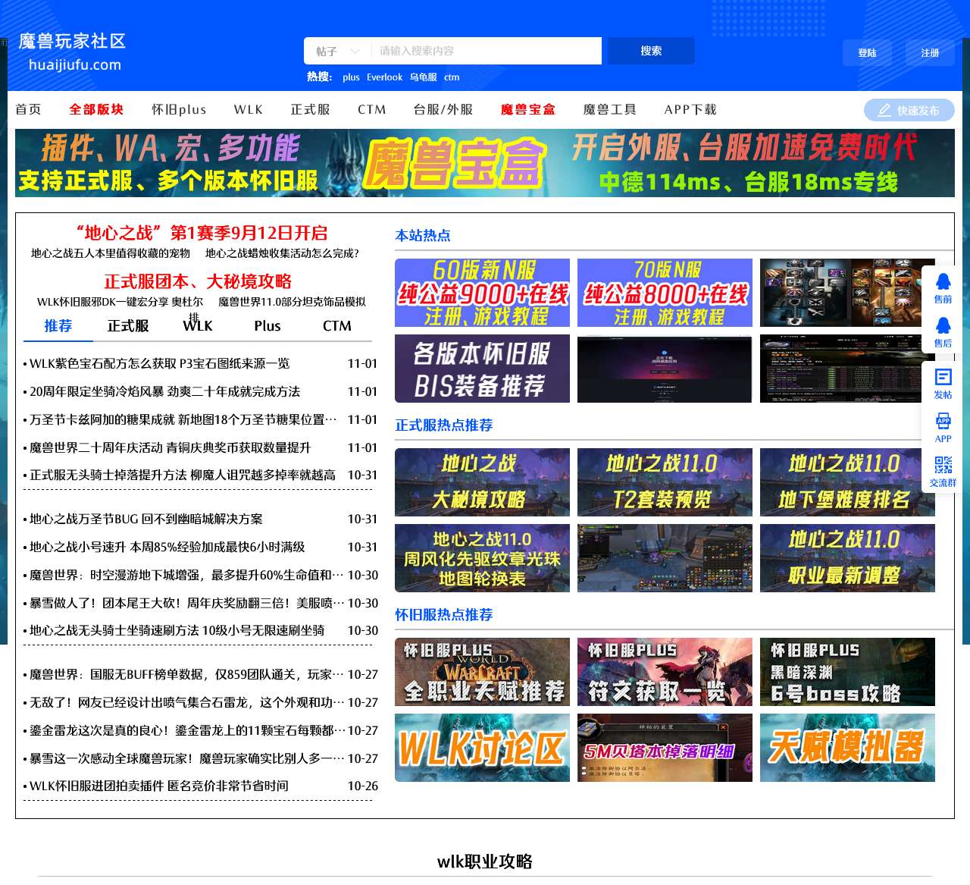
Task: Open the 台服/外服 navigation item
Action: (x=443, y=109)
